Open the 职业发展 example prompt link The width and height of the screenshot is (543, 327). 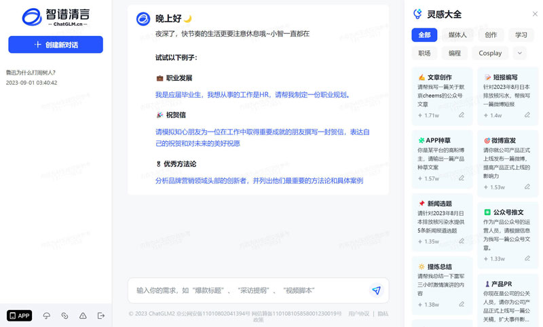[252, 95]
